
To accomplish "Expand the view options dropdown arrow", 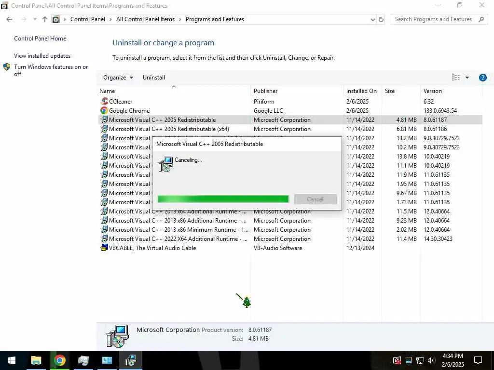I will pos(467,78).
